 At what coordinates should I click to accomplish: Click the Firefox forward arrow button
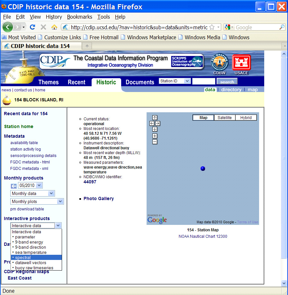[x=17, y=27]
